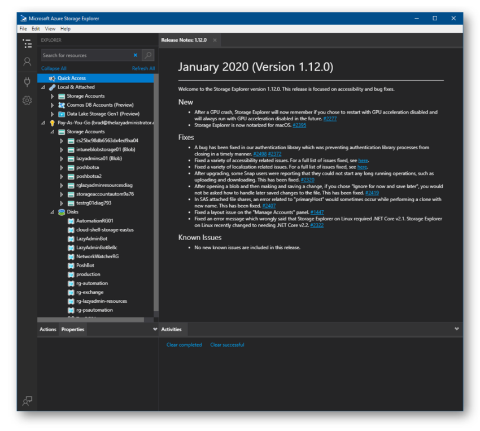This screenshot has width=480, height=431.
Task: Collapse the Activities panel chevron
Action: tap(456, 329)
